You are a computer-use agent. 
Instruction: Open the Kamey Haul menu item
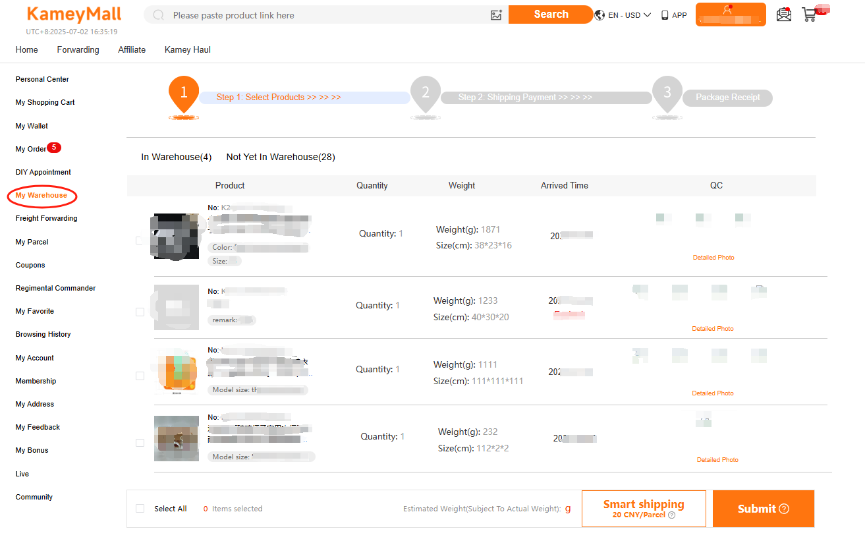[188, 49]
